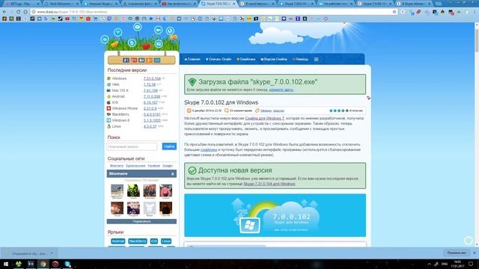479x269 pixels.
Task: Click the Windows Phone icon in latest versions
Action: point(109,108)
